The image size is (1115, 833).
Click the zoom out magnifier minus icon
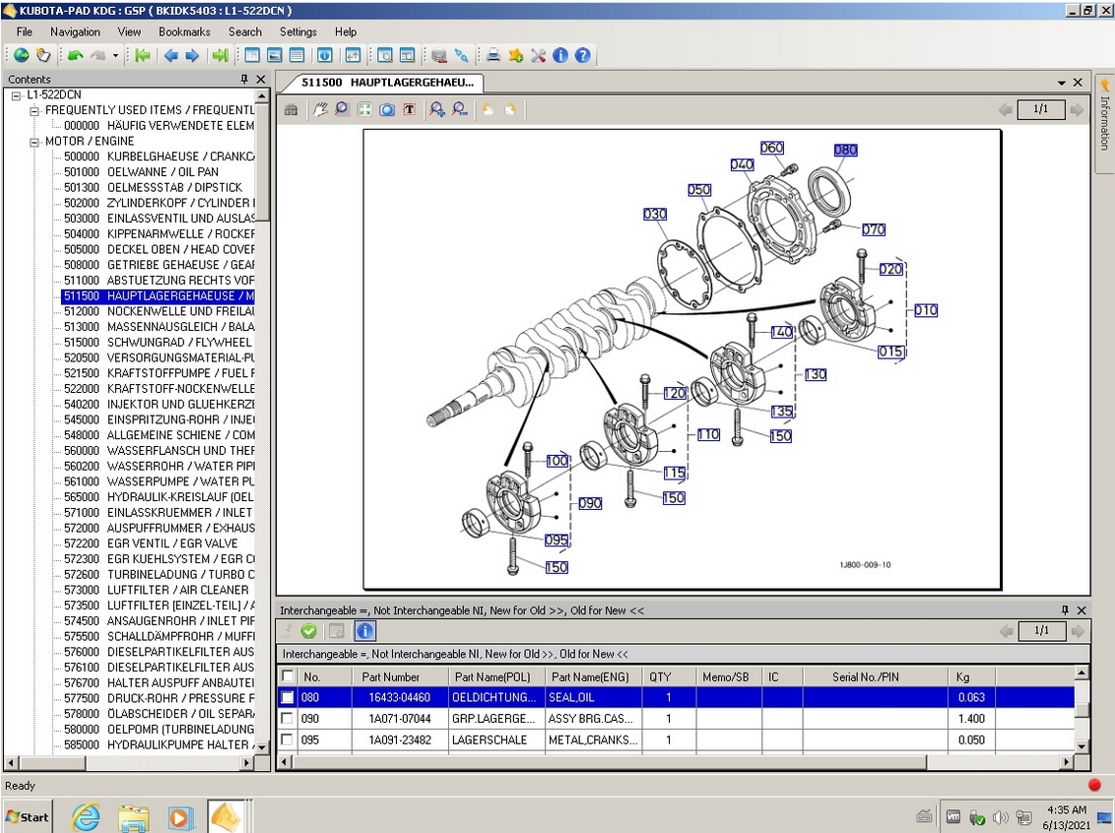tap(460, 109)
